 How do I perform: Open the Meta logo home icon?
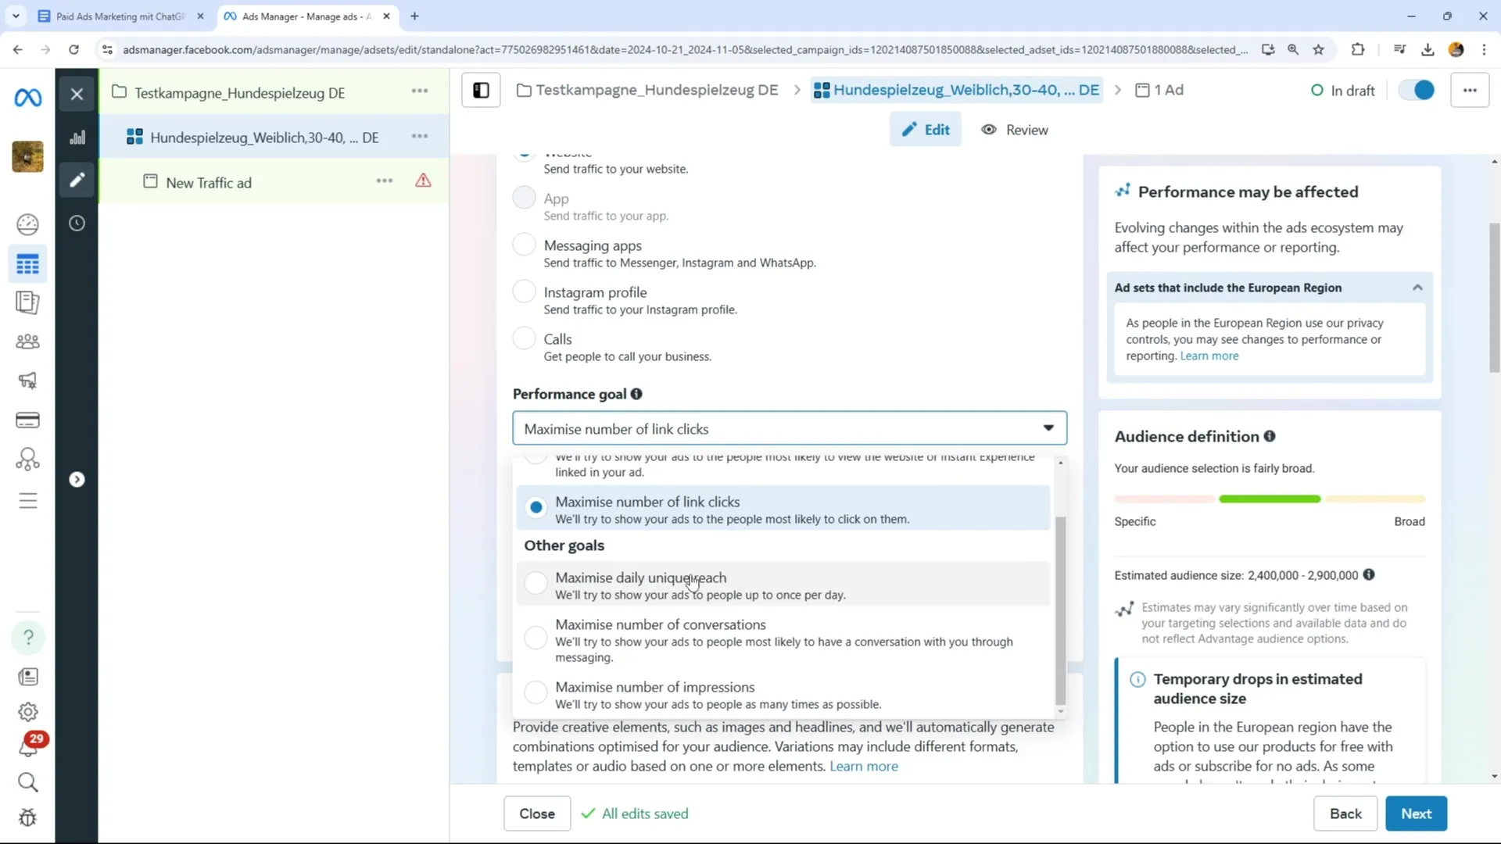[x=28, y=98]
